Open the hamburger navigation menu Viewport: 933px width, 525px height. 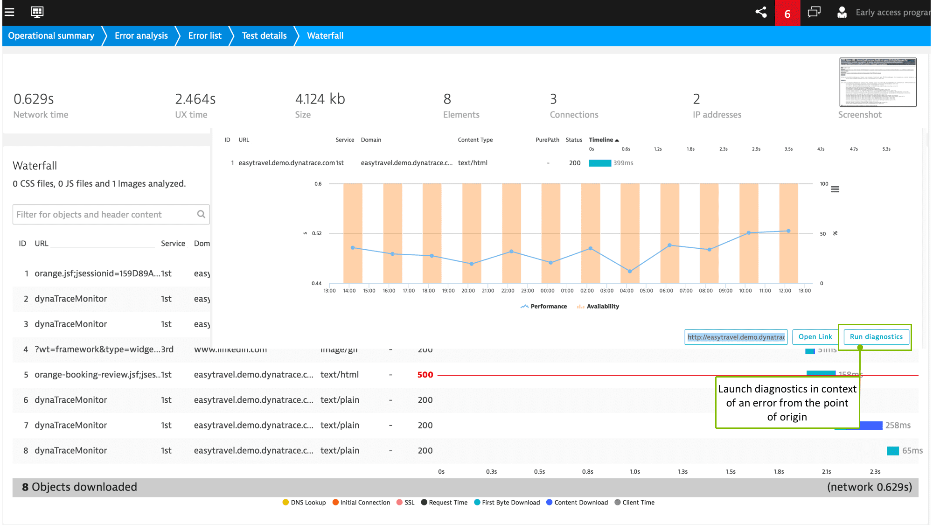9,12
